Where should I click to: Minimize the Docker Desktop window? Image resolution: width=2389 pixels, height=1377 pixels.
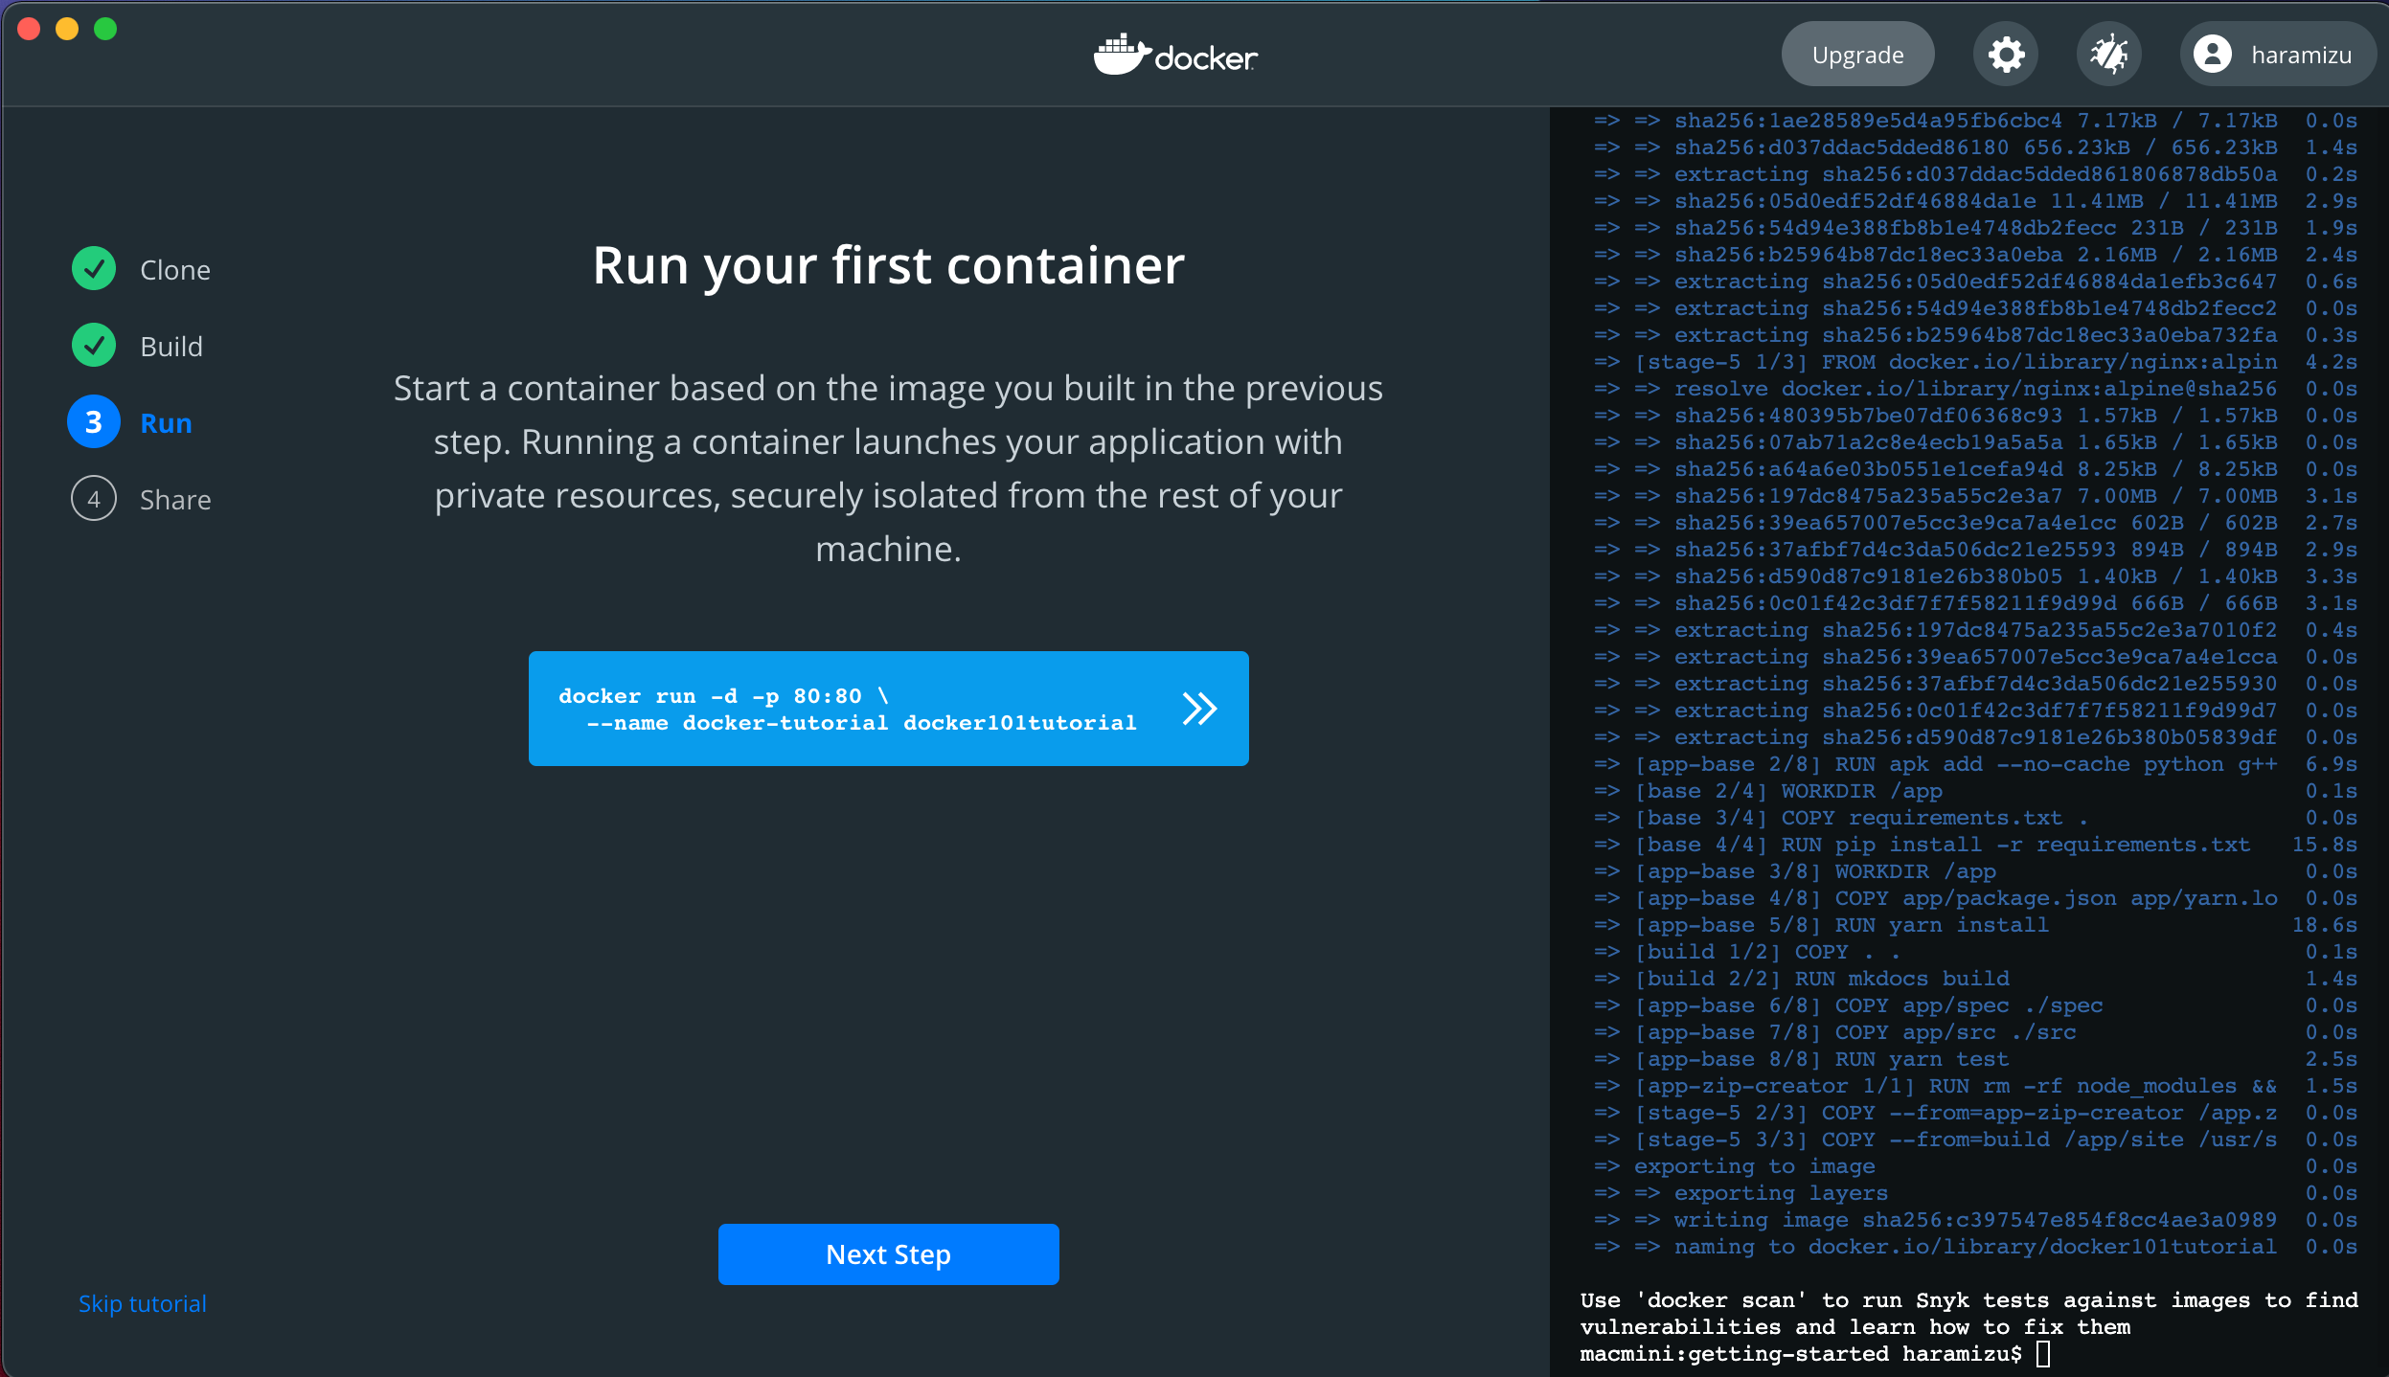pos(67,29)
